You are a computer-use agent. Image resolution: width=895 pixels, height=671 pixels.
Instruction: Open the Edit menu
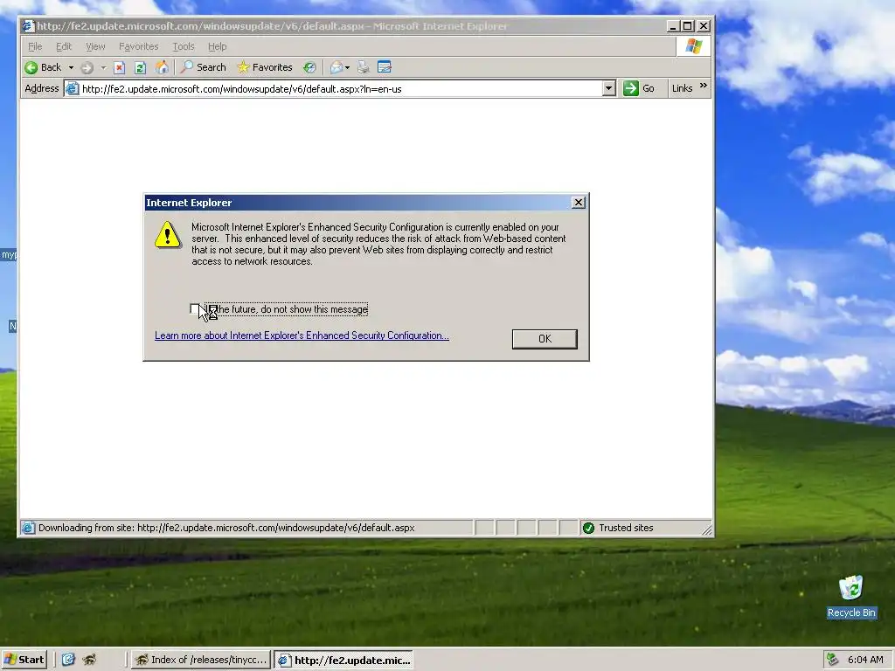pyautogui.click(x=64, y=47)
